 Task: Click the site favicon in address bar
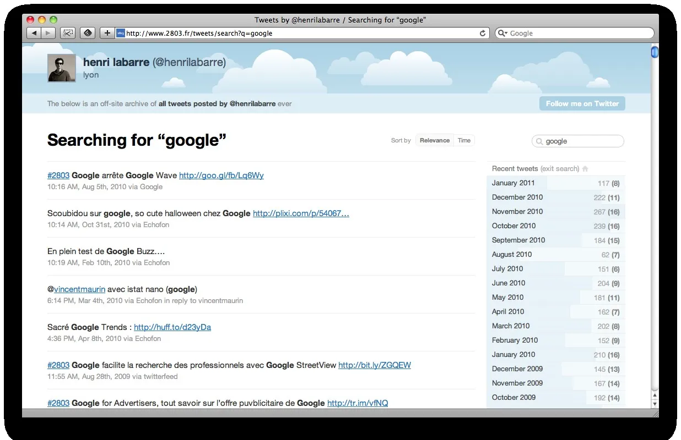tap(121, 33)
